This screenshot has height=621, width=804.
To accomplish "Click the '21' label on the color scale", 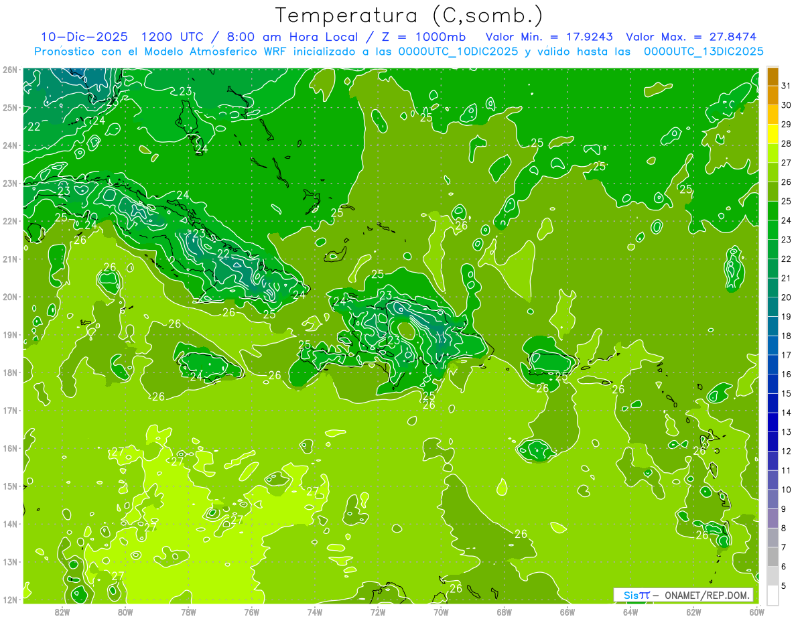I will [787, 278].
